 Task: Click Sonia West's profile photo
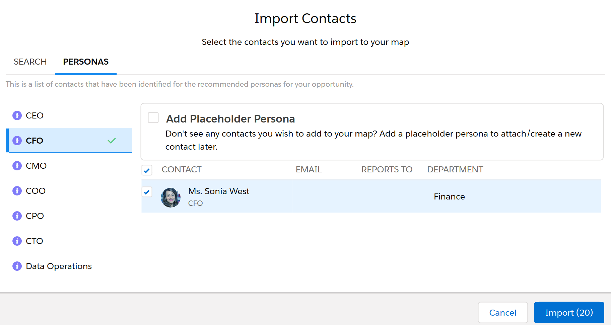point(171,197)
